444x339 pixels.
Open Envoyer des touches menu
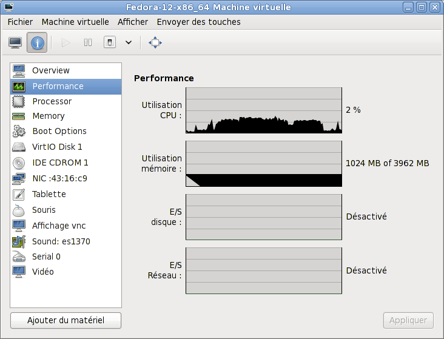pos(198,22)
